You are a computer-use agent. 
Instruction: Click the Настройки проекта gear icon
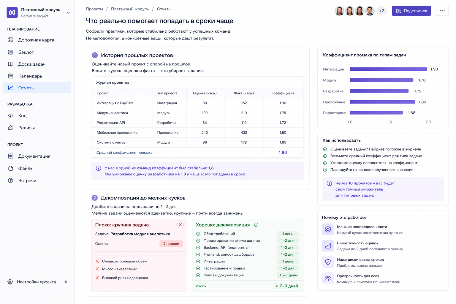pos(10,282)
